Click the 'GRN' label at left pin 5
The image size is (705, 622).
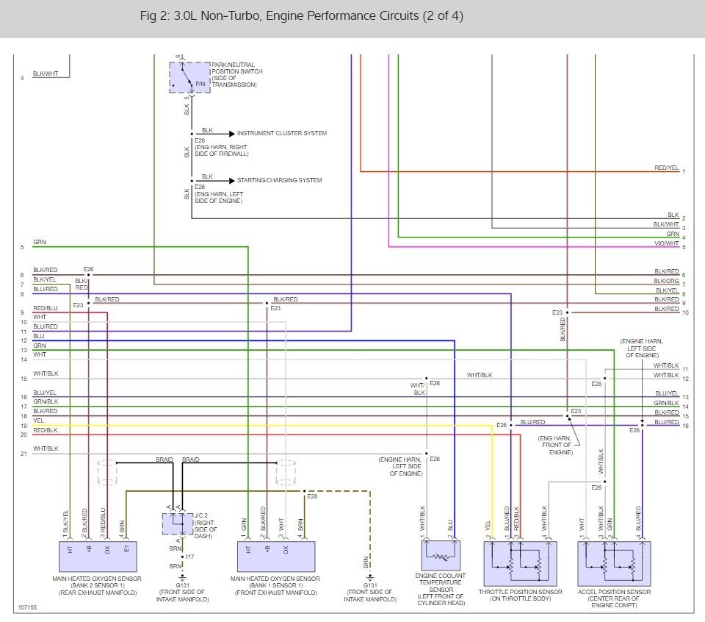(40, 242)
